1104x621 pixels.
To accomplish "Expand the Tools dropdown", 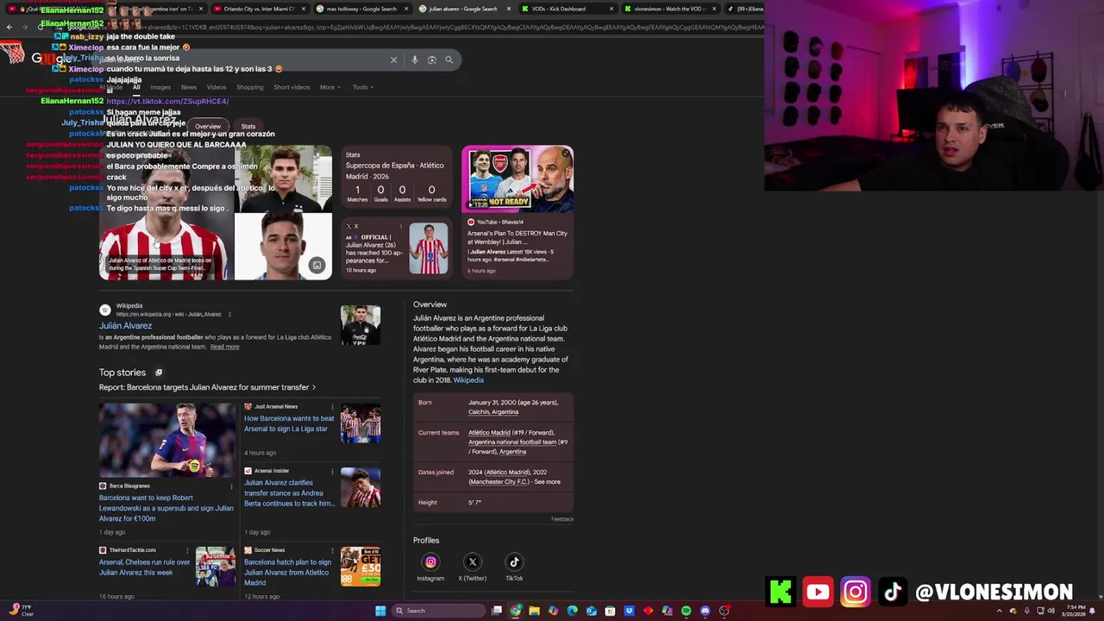I will pos(362,87).
